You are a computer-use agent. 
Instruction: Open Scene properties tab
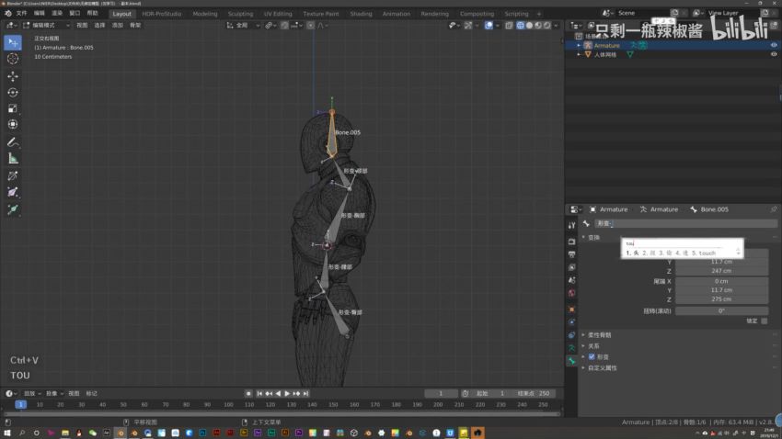coord(571,280)
